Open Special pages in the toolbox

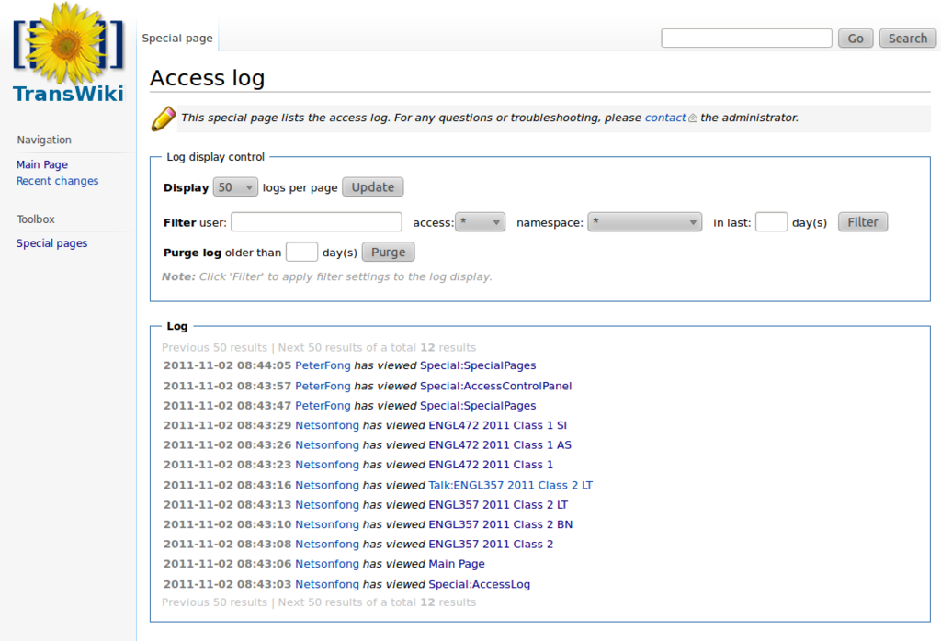point(51,242)
